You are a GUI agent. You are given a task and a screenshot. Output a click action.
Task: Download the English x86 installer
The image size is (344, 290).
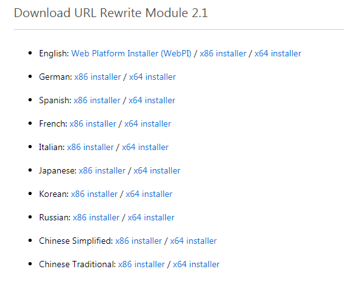point(223,54)
